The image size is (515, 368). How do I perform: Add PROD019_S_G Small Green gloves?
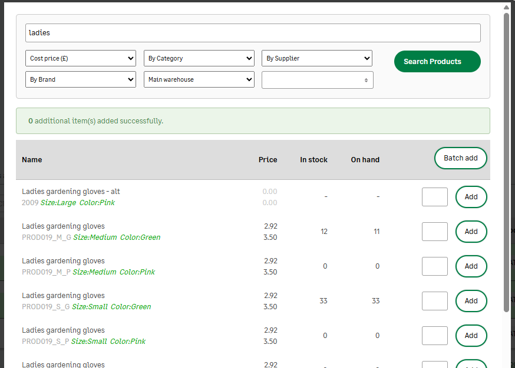471,301
